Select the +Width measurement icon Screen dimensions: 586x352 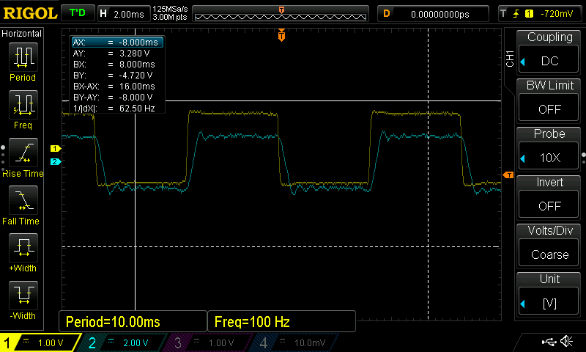click(x=23, y=248)
